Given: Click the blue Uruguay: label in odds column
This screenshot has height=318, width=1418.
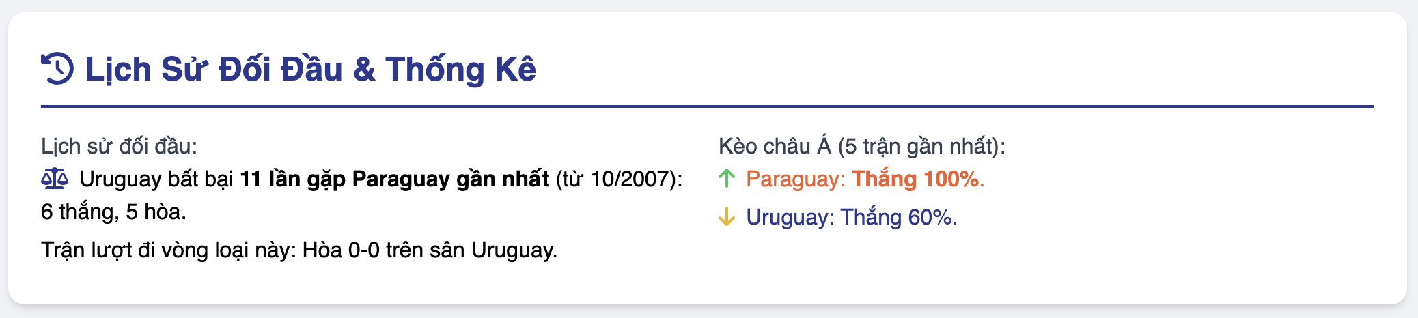Looking at the screenshot, I should [x=790, y=217].
